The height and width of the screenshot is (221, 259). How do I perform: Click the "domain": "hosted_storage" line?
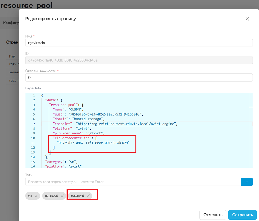click(79, 119)
